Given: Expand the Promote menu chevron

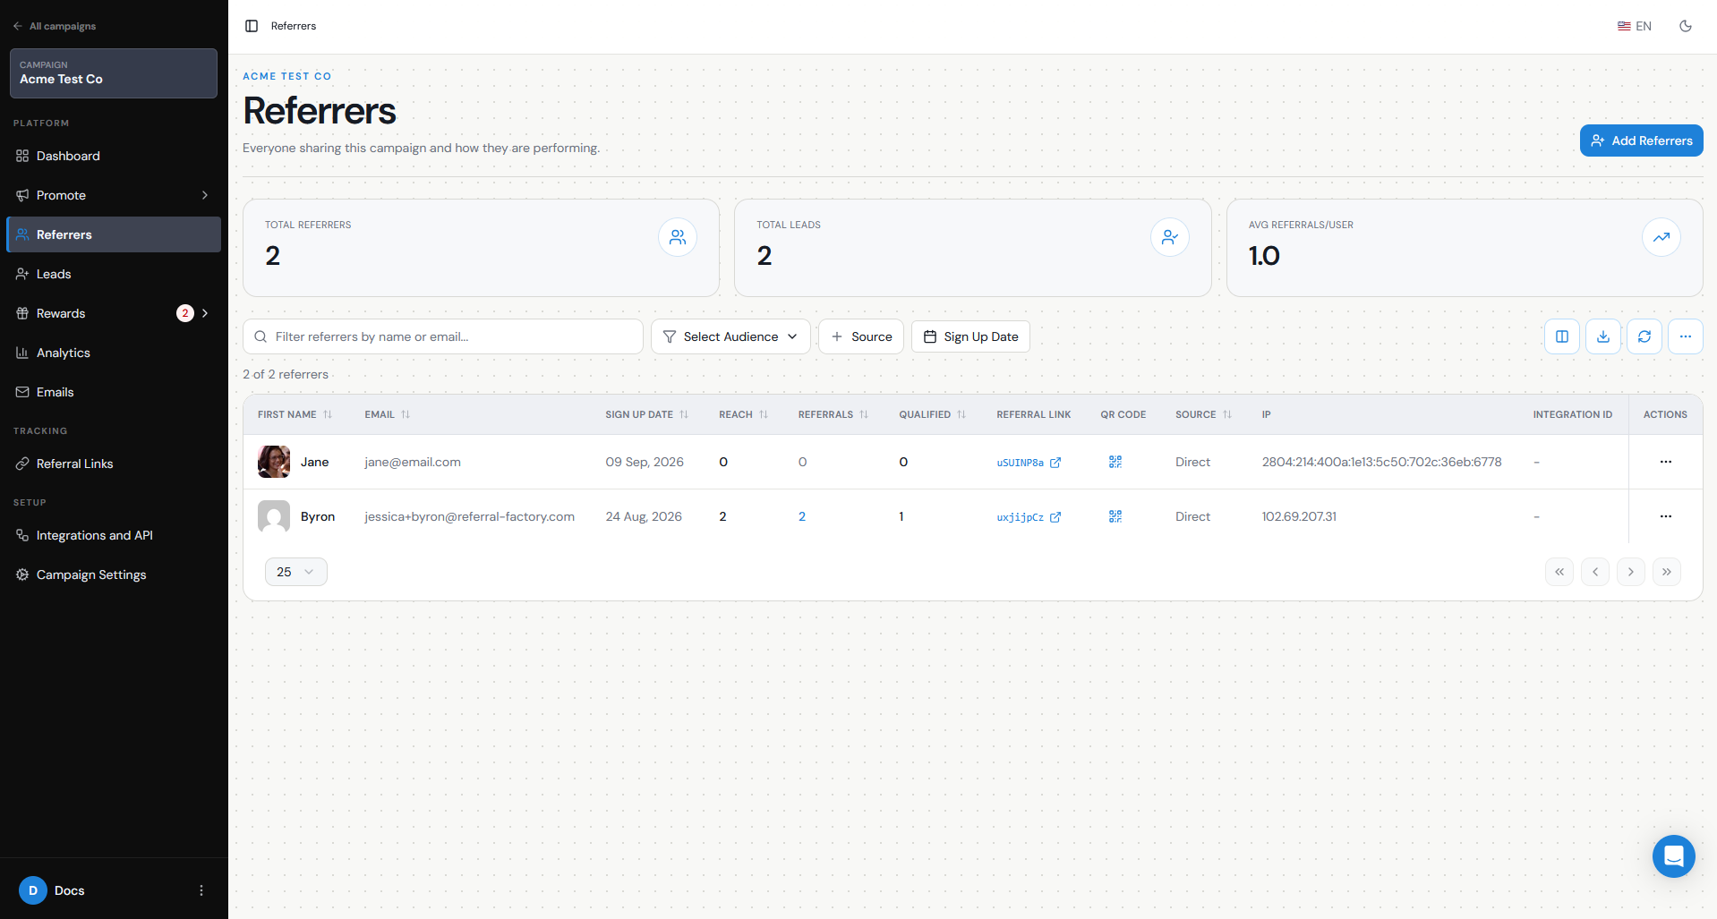Looking at the screenshot, I should point(205,195).
